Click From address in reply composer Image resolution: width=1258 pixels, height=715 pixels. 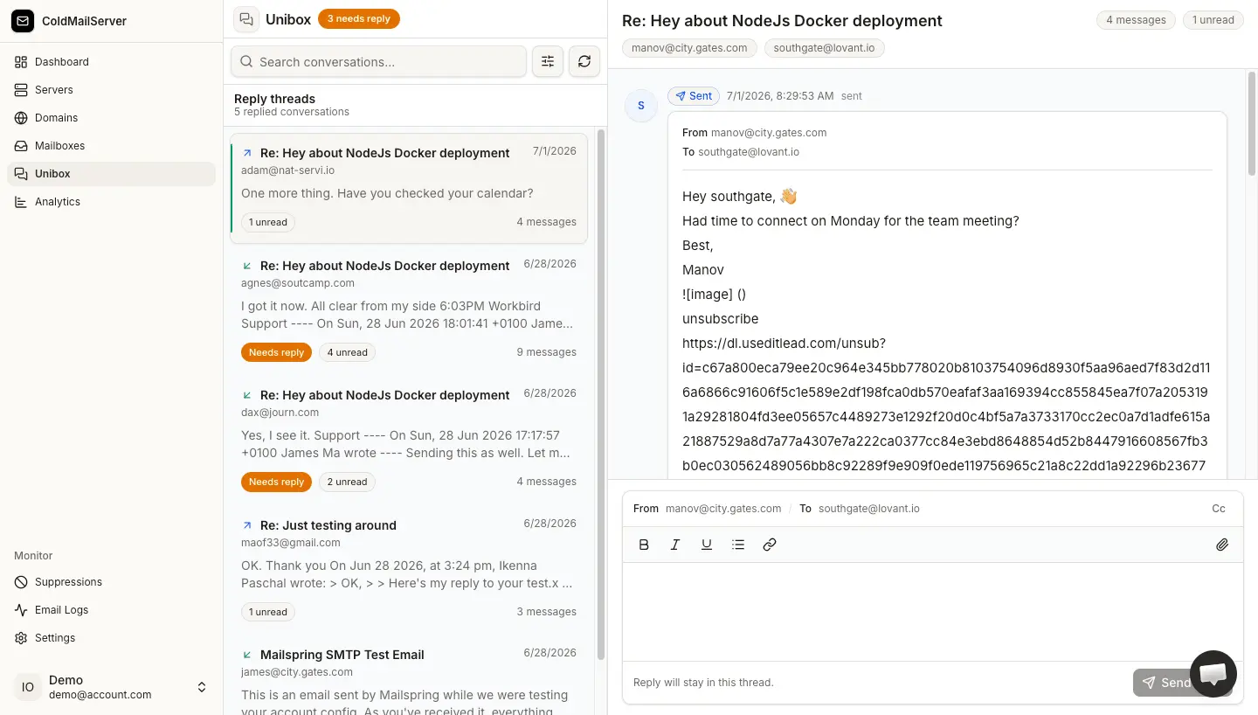pos(723,509)
